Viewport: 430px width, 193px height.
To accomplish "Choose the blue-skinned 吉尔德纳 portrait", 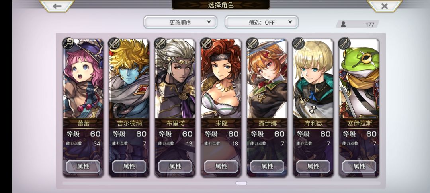I will point(129,79).
